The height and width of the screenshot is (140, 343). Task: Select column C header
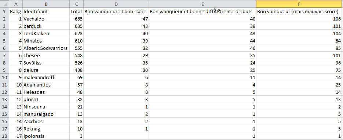coord(76,4)
